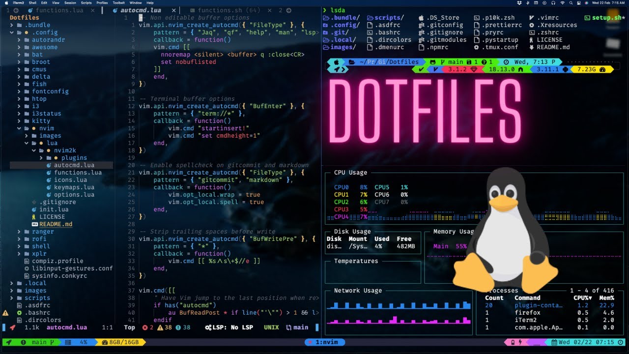Screen dimensions: 629x354
Task: Click the git icon beside .gitconfig in lsda listing
Action: click(x=422, y=25)
